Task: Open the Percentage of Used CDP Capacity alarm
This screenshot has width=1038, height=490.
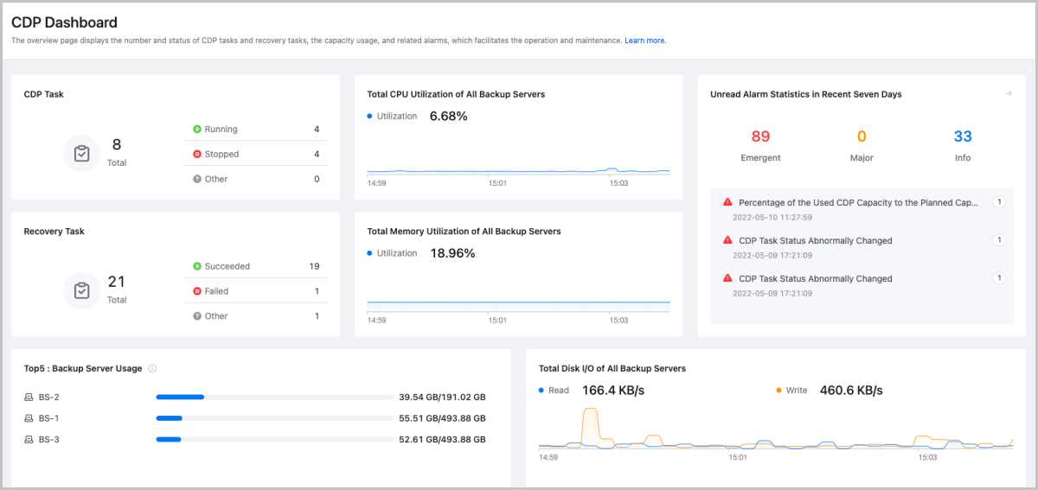Action: click(858, 202)
